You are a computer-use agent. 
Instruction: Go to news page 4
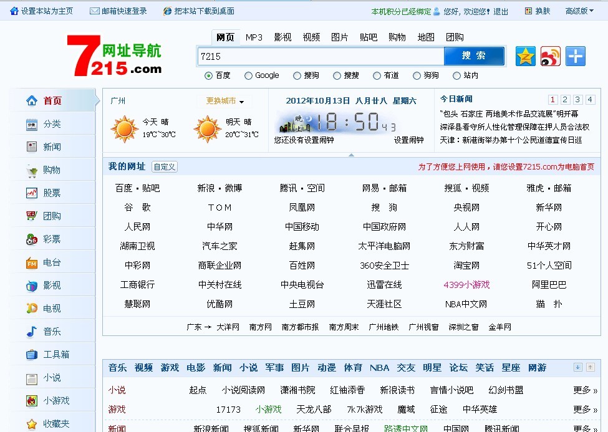pyautogui.click(x=590, y=100)
